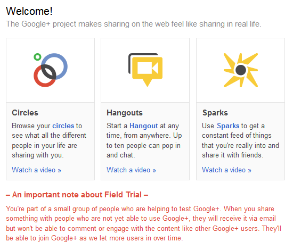The width and height of the screenshot is (293, 250).
Task: Click the dark center dot of Sparks icon
Action: (241, 70)
